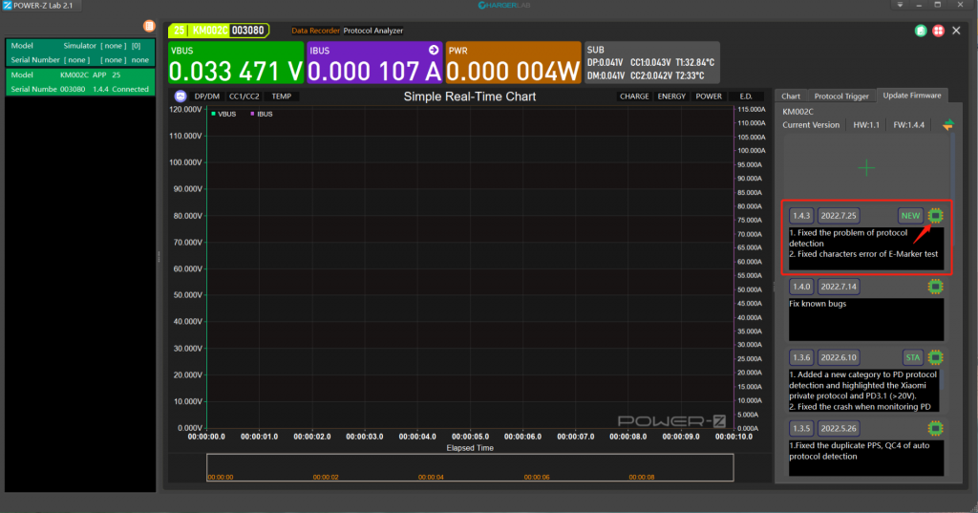Switch to the Protocol Trigger tab

coord(841,96)
